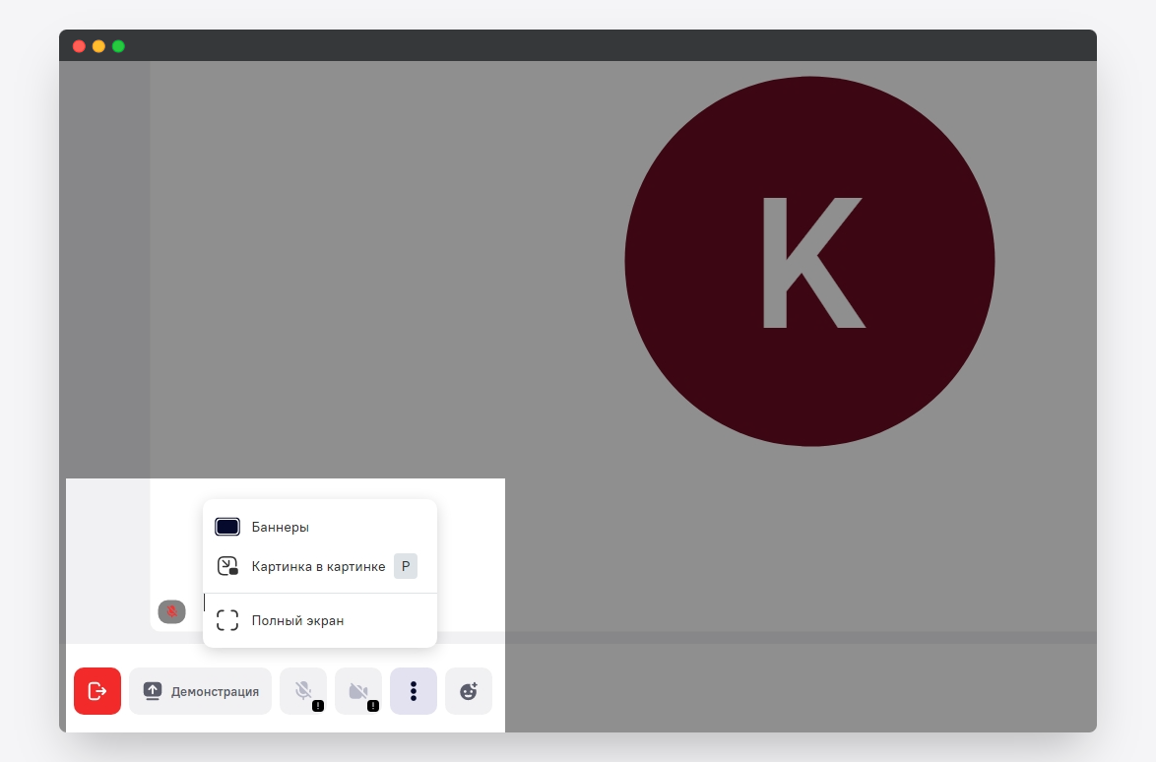
Task: Click the upload-screen icon inside Демонстрация
Action: point(152,691)
